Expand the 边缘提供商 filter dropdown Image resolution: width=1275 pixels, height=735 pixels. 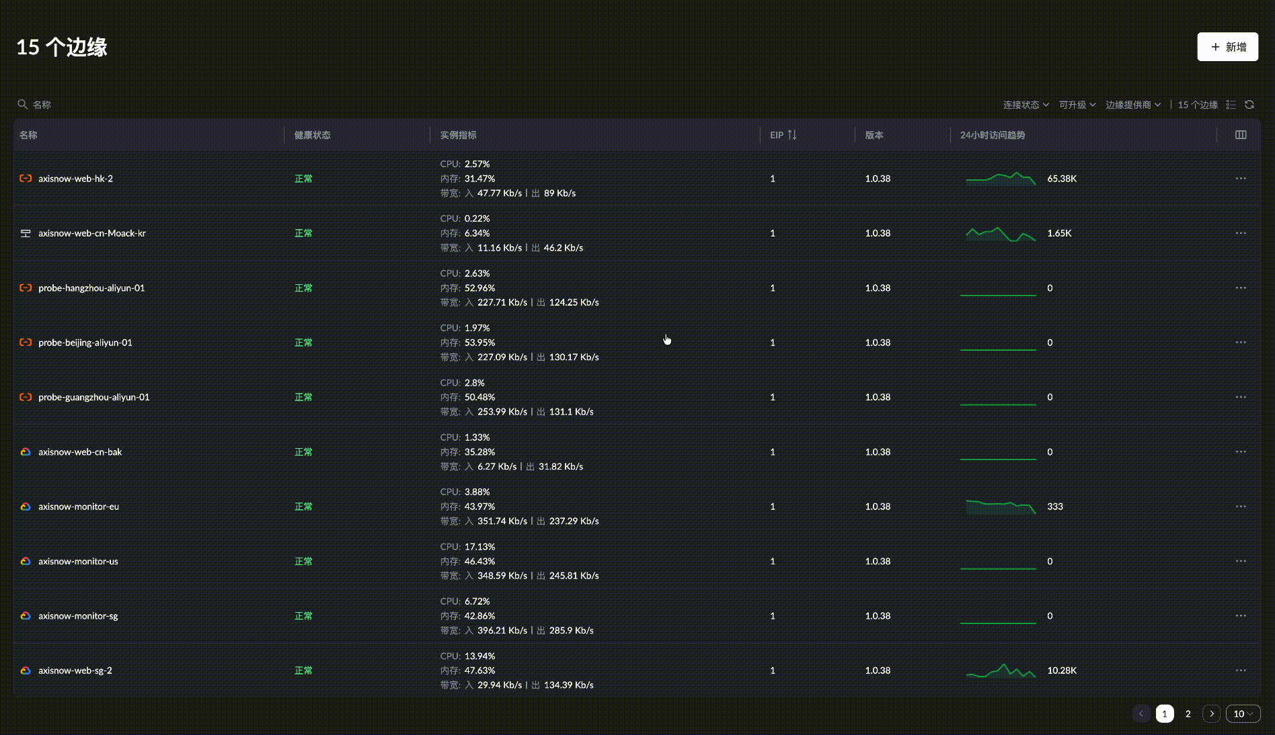point(1133,105)
